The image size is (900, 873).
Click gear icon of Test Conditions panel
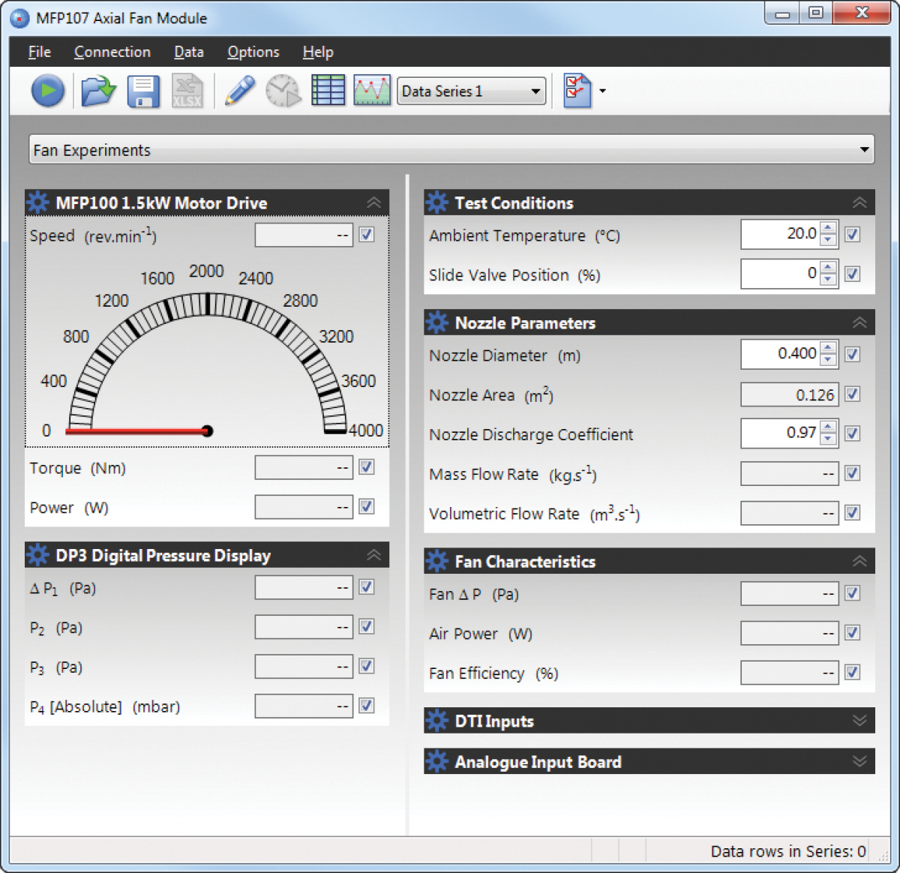[x=436, y=202]
